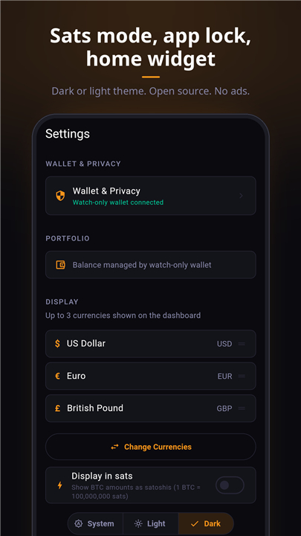Screen dimensions: 301x536
Task: Select the Dark theme option
Action: click(x=206, y=523)
